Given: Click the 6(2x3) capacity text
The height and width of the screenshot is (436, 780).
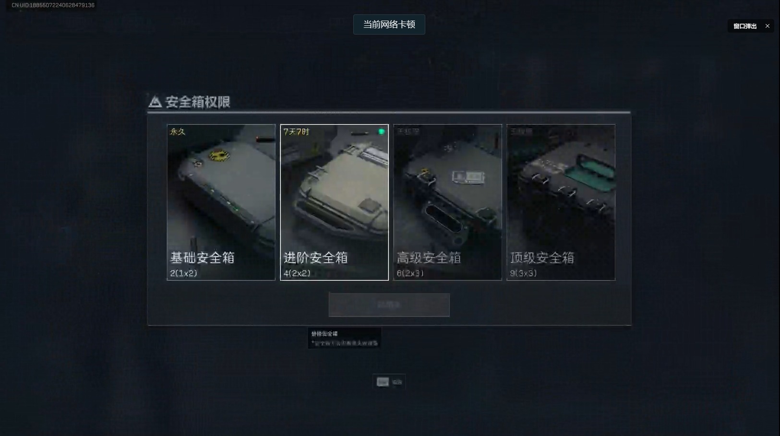Looking at the screenshot, I should click(410, 273).
